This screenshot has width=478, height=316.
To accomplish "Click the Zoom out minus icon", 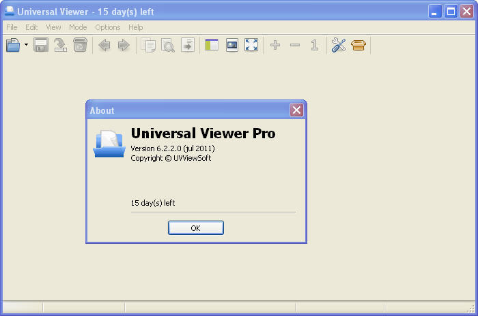I will pyautogui.click(x=295, y=46).
